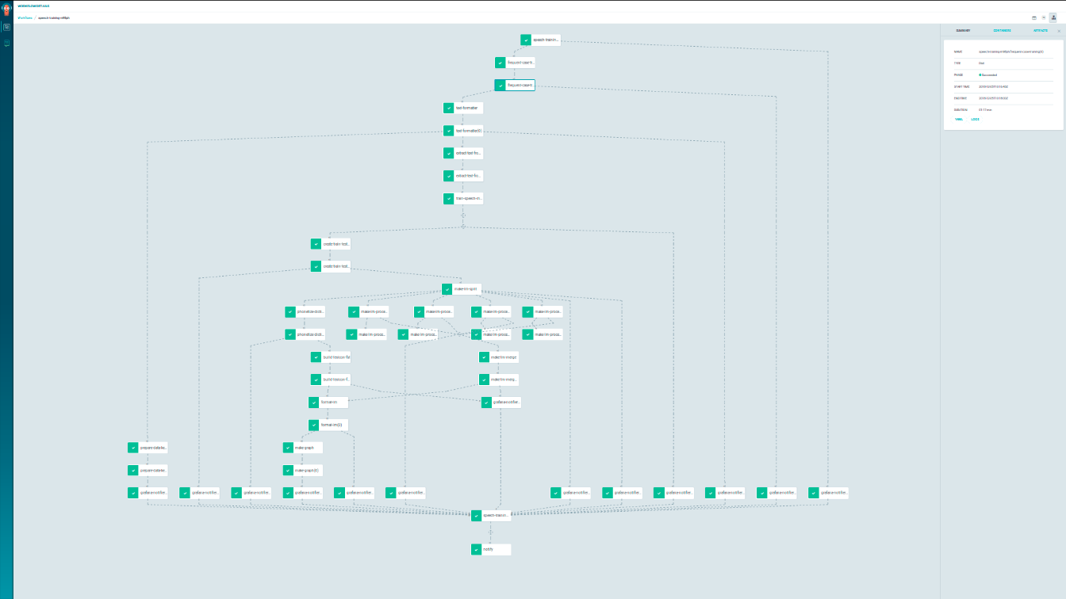This screenshot has height=599, width=1066.
Task: Select the train-speech-cl... node
Action: coord(463,199)
